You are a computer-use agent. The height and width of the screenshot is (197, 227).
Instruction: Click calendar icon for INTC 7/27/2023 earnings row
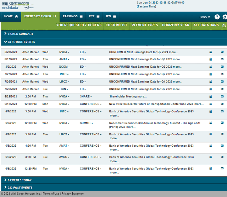210,74
